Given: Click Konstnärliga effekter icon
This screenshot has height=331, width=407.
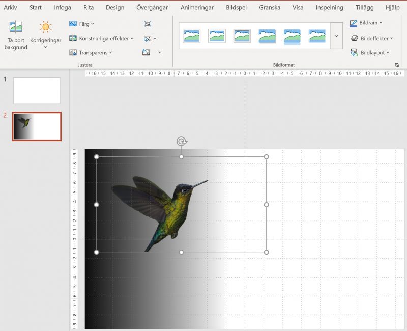Looking at the screenshot, I should 73,38.
